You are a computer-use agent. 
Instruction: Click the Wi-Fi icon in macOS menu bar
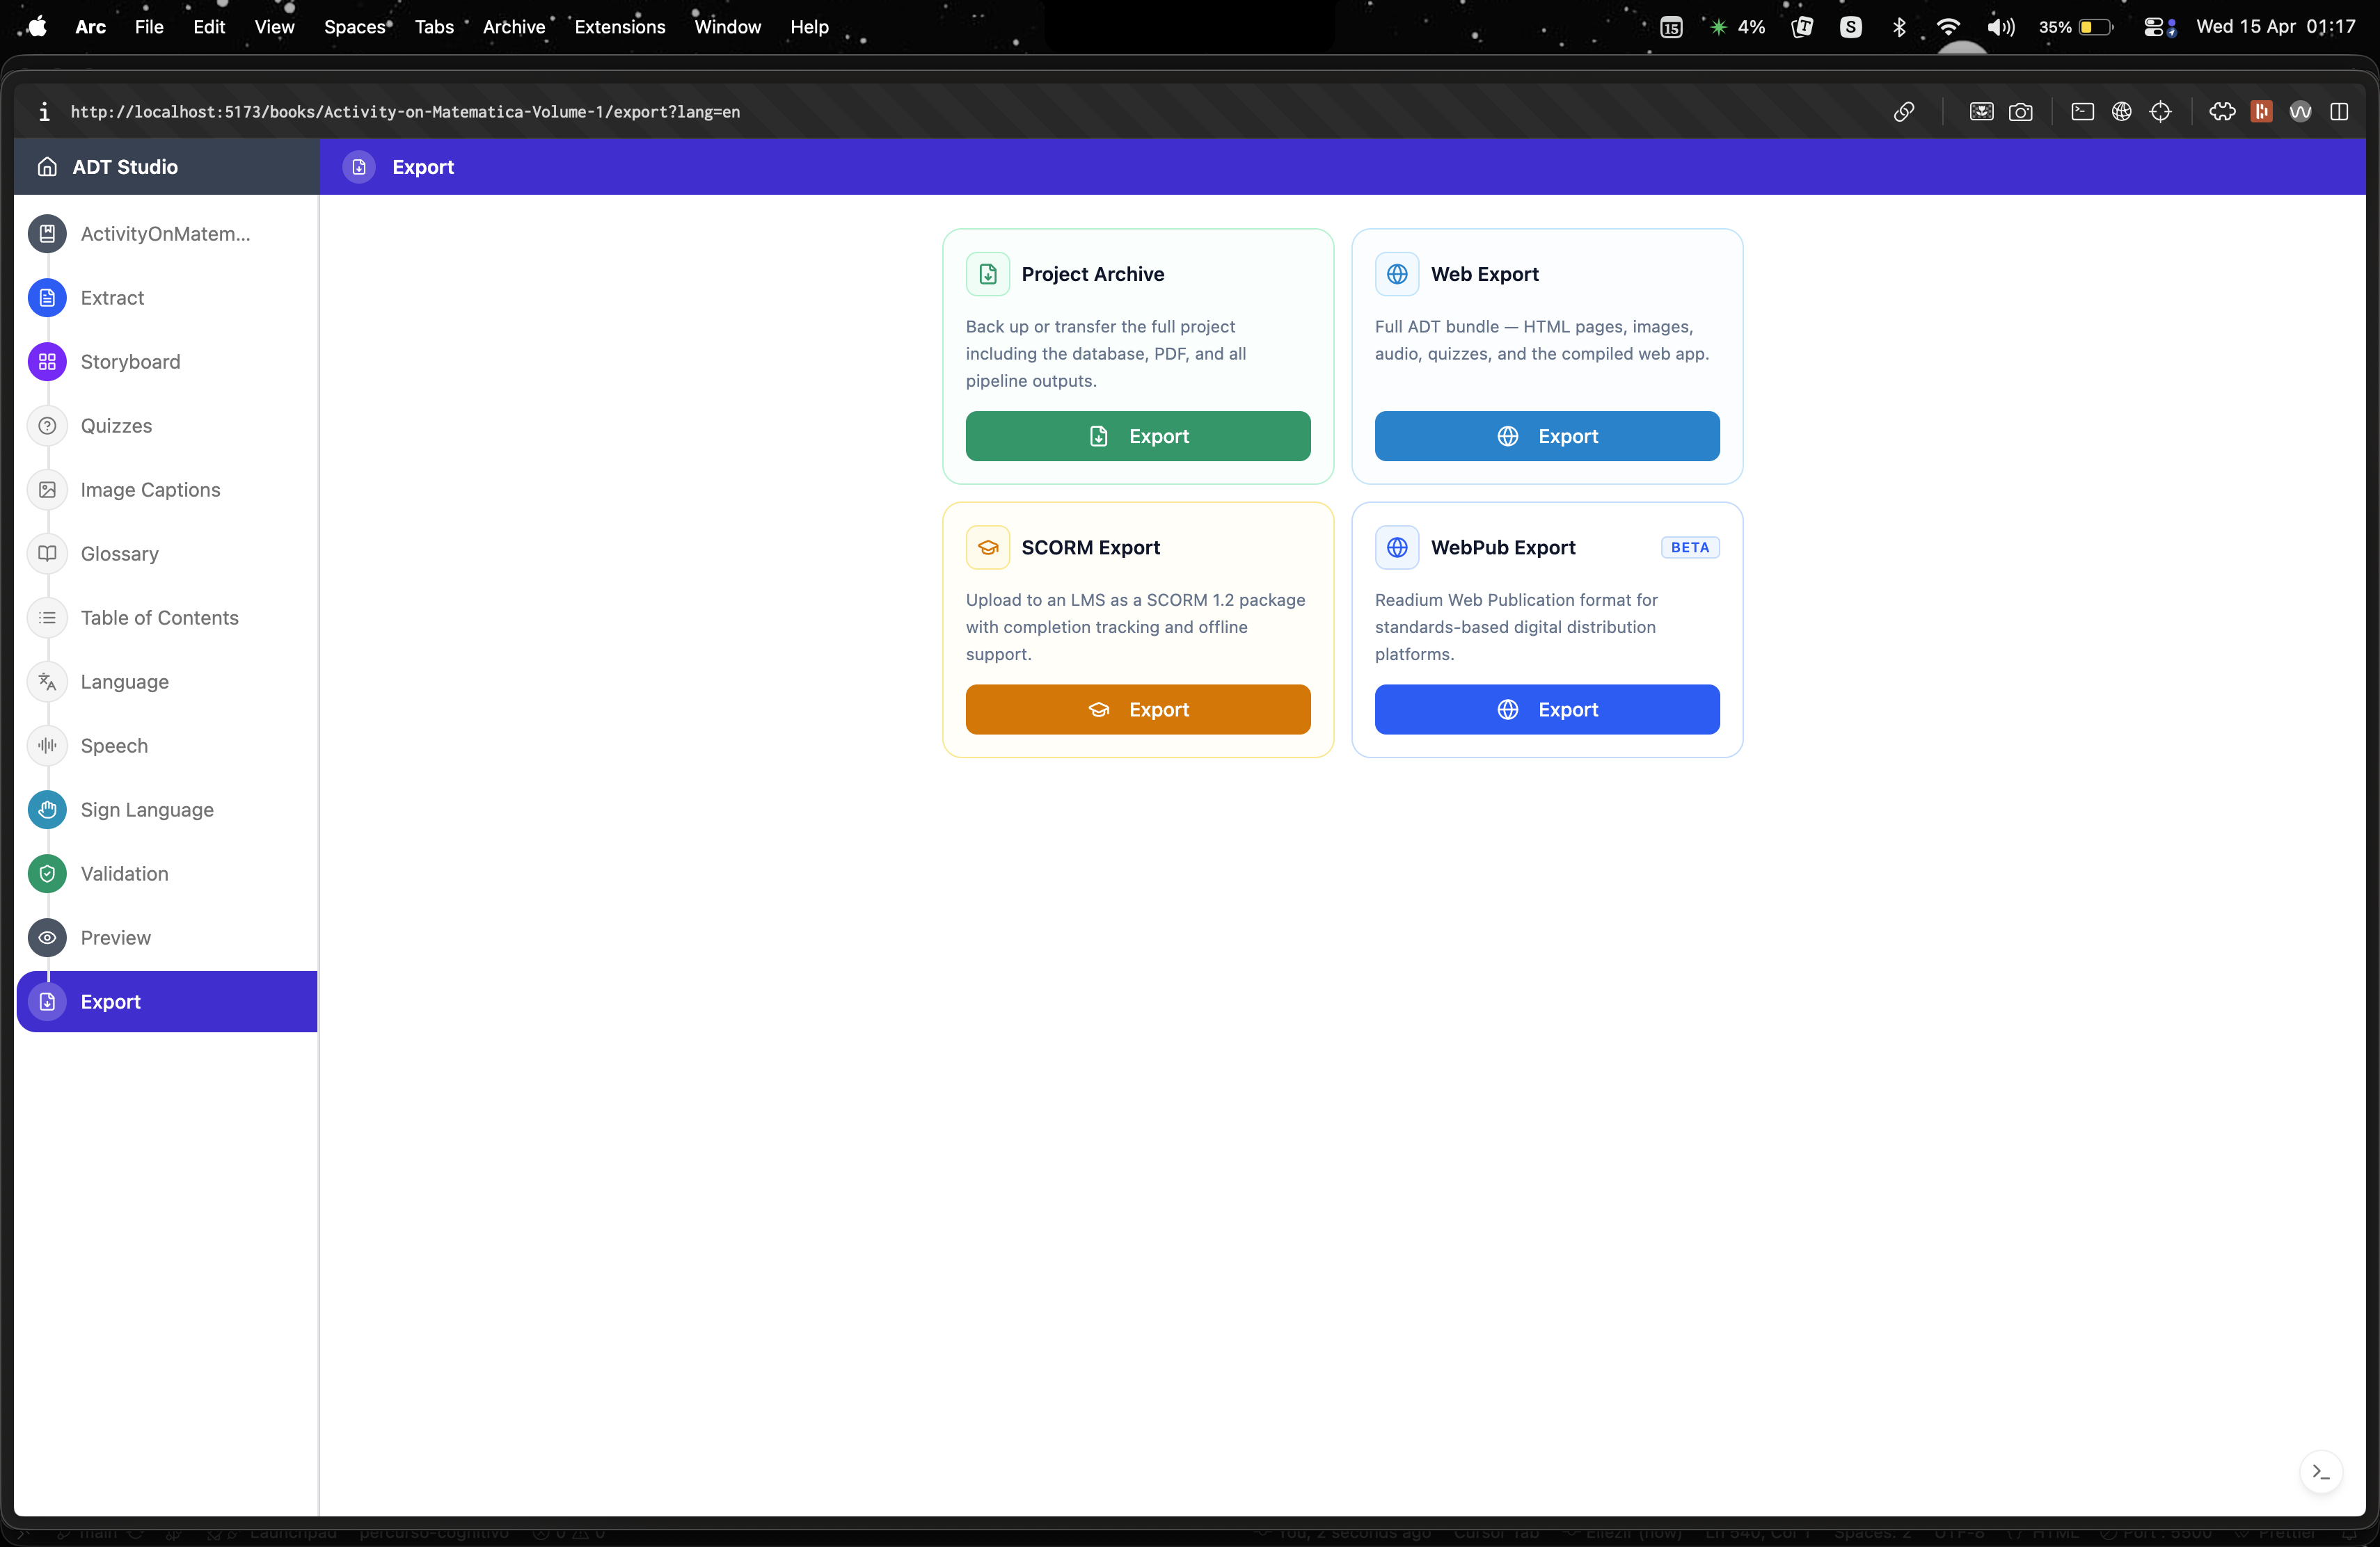pos(1948,27)
